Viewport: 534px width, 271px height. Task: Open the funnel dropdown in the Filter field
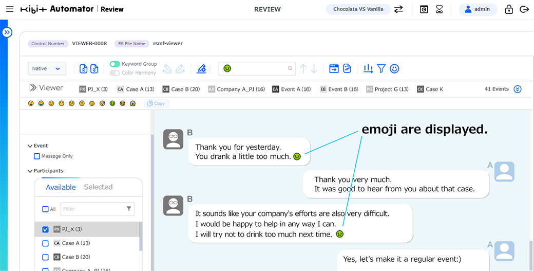click(129, 209)
